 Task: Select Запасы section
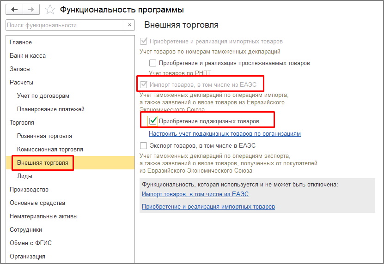pyautogui.click(x=70, y=69)
